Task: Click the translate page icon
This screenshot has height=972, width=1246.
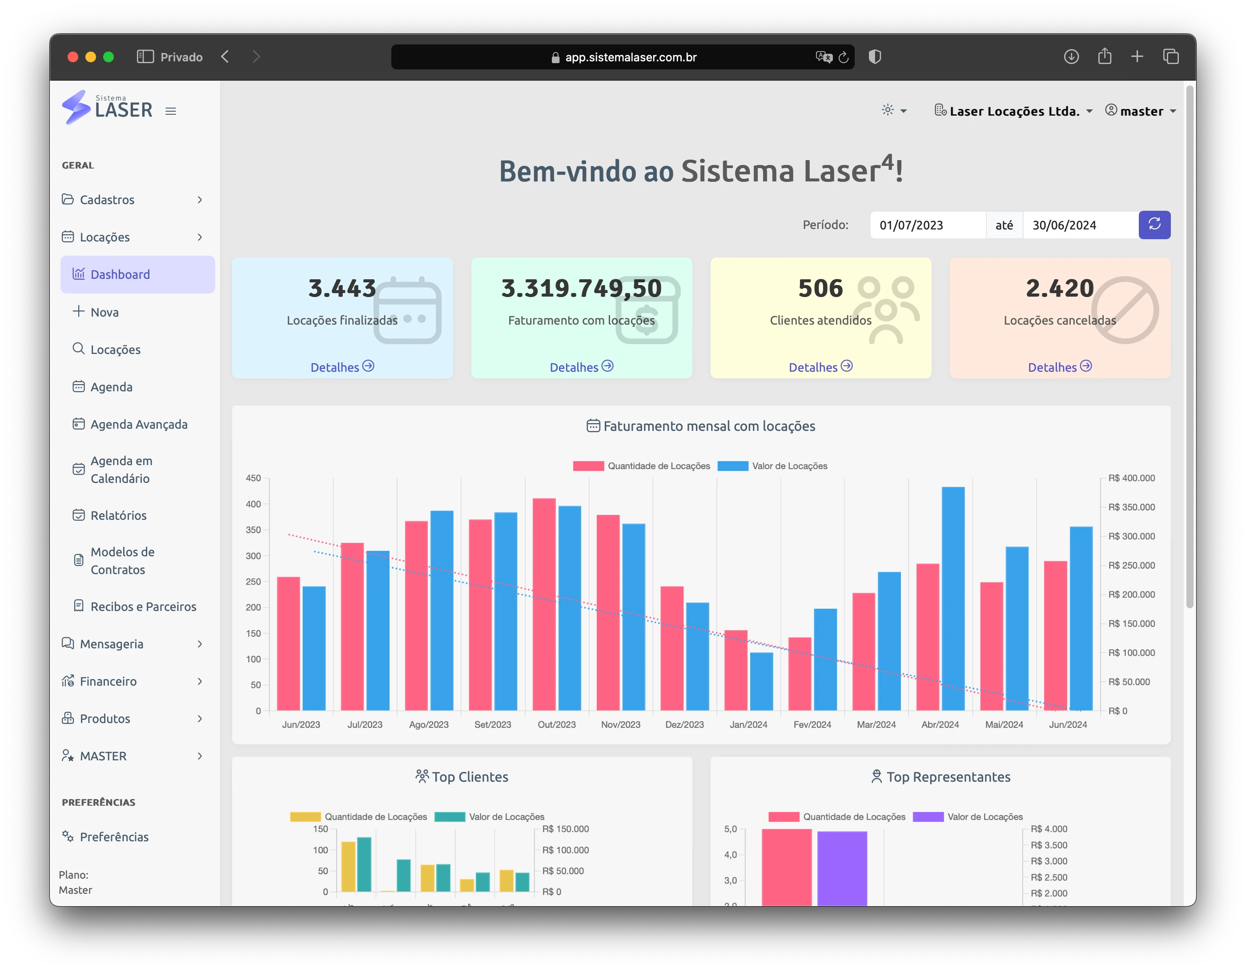Action: 823,57
